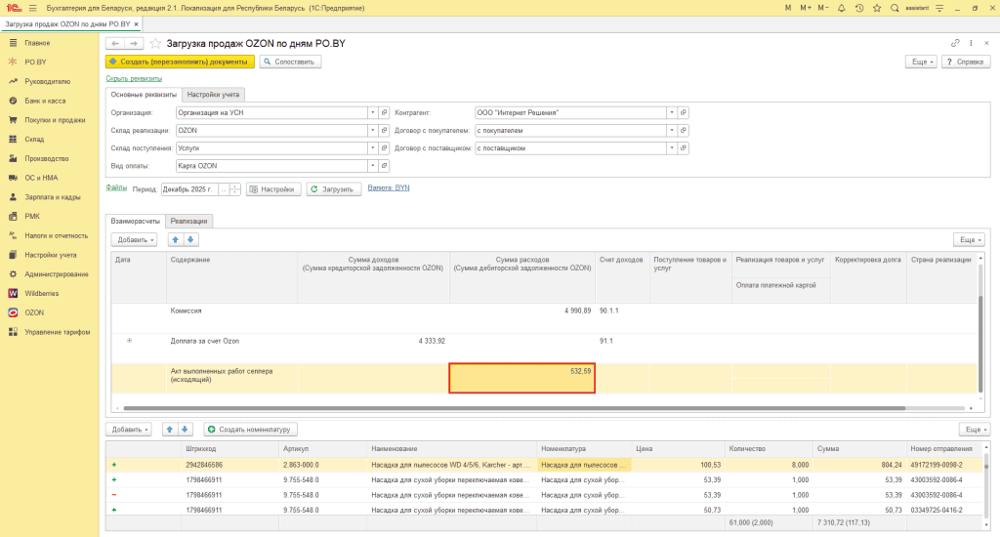The image size is (1000, 537).
Task: Open the lower Добавить dropdown button
Action: (129, 430)
